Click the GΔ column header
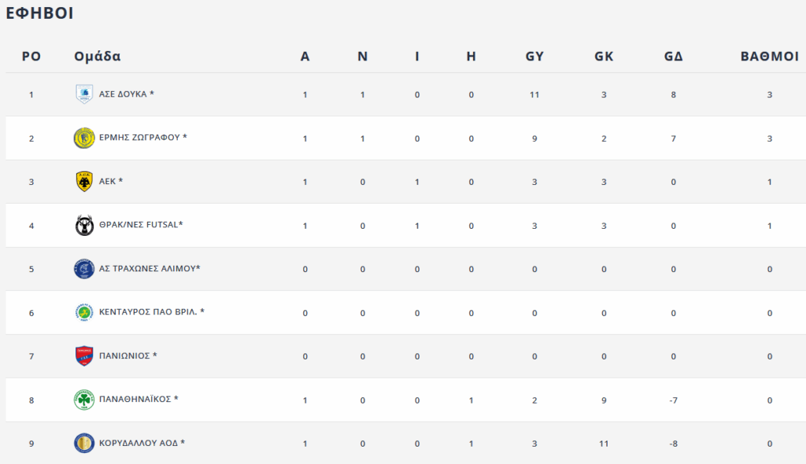 674,57
